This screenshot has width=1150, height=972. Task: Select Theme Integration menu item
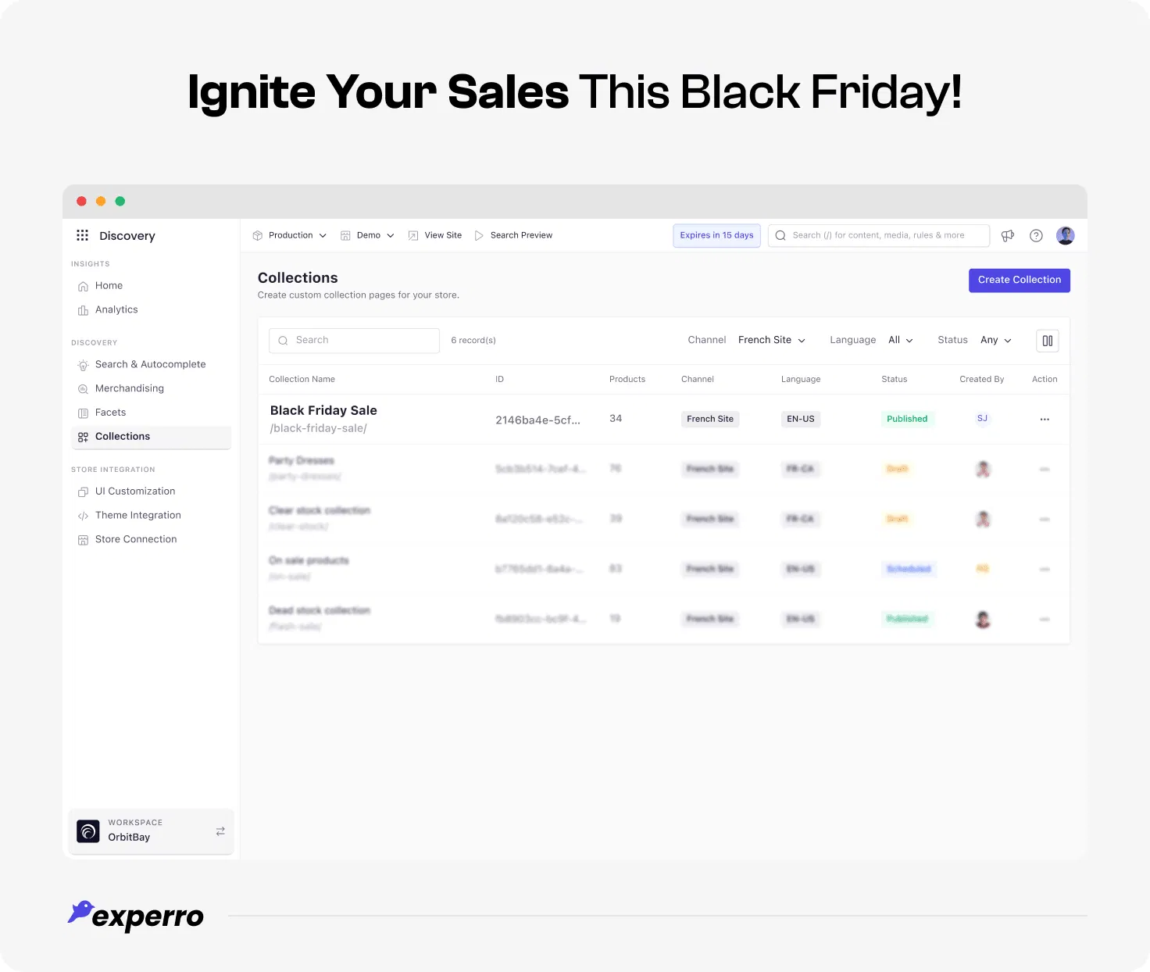click(x=137, y=515)
